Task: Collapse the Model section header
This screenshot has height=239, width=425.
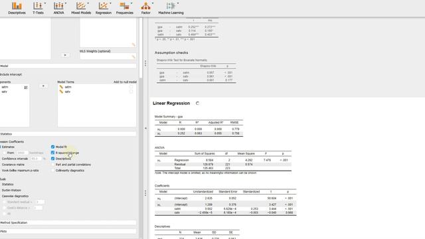Action: tap(68, 66)
